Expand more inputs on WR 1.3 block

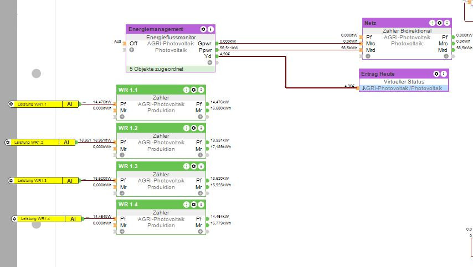point(122,193)
